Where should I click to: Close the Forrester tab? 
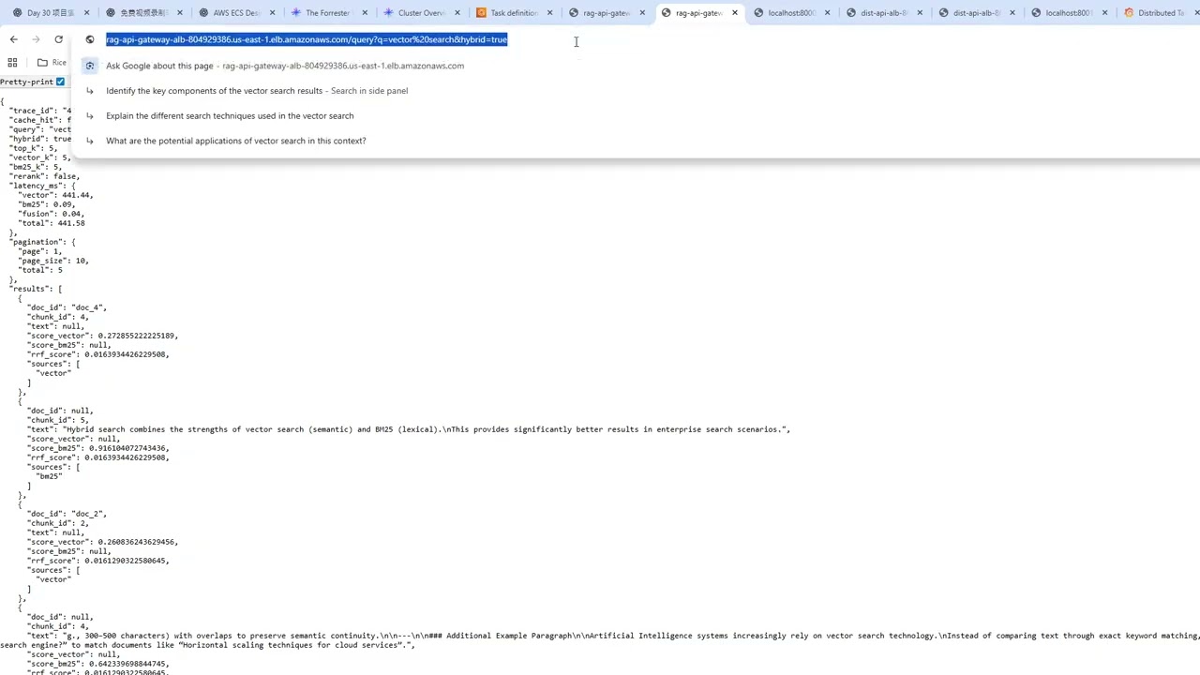365,13
